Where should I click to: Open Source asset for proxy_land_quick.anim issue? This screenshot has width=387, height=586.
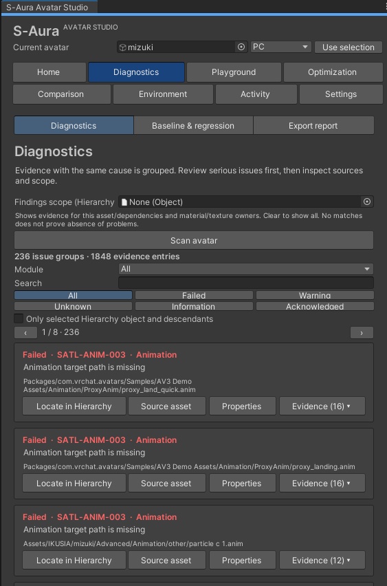[x=166, y=406]
